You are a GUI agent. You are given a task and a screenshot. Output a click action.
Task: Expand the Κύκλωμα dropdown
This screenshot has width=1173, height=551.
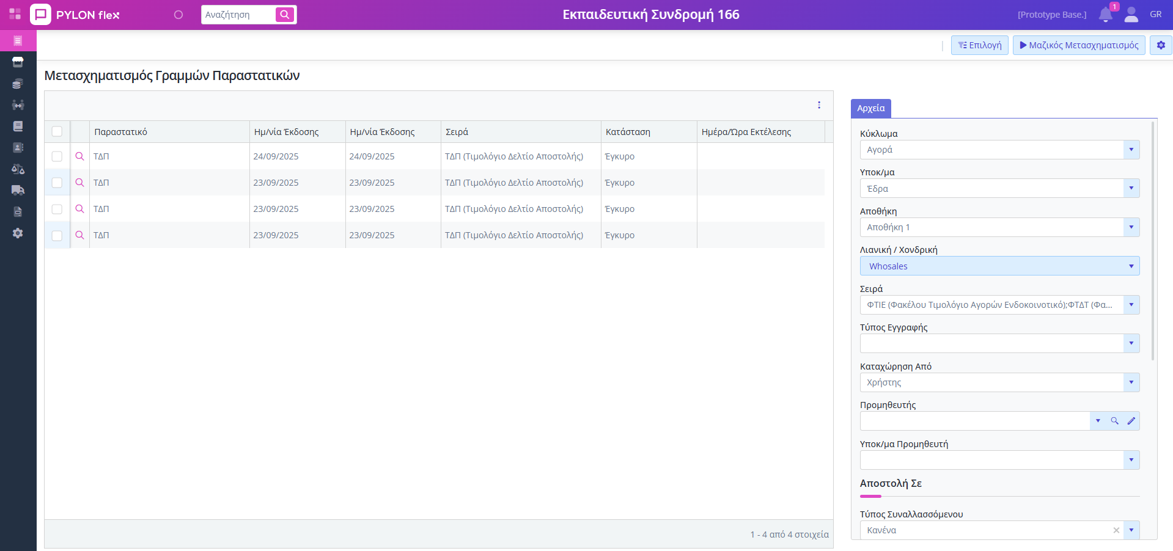(x=1131, y=150)
